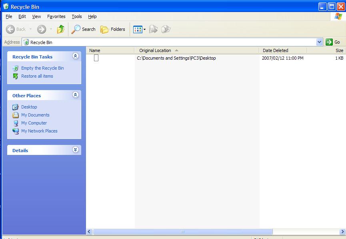Toggle the Folders pane button
Screen dimensions: 346x239
coord(113,29)
